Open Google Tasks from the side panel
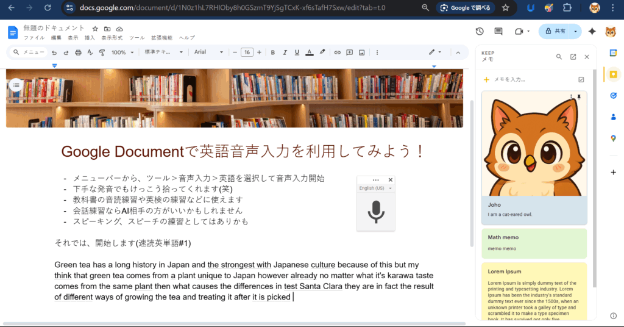 coord(613,96)
